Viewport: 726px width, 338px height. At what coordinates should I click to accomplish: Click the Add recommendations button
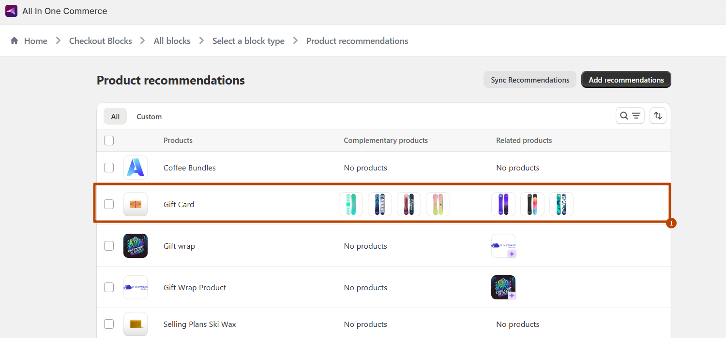click(626, 80)
